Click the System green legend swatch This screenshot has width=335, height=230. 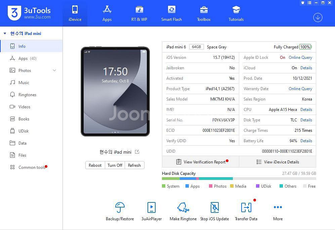pyautogui.click(x=164, y=186)
